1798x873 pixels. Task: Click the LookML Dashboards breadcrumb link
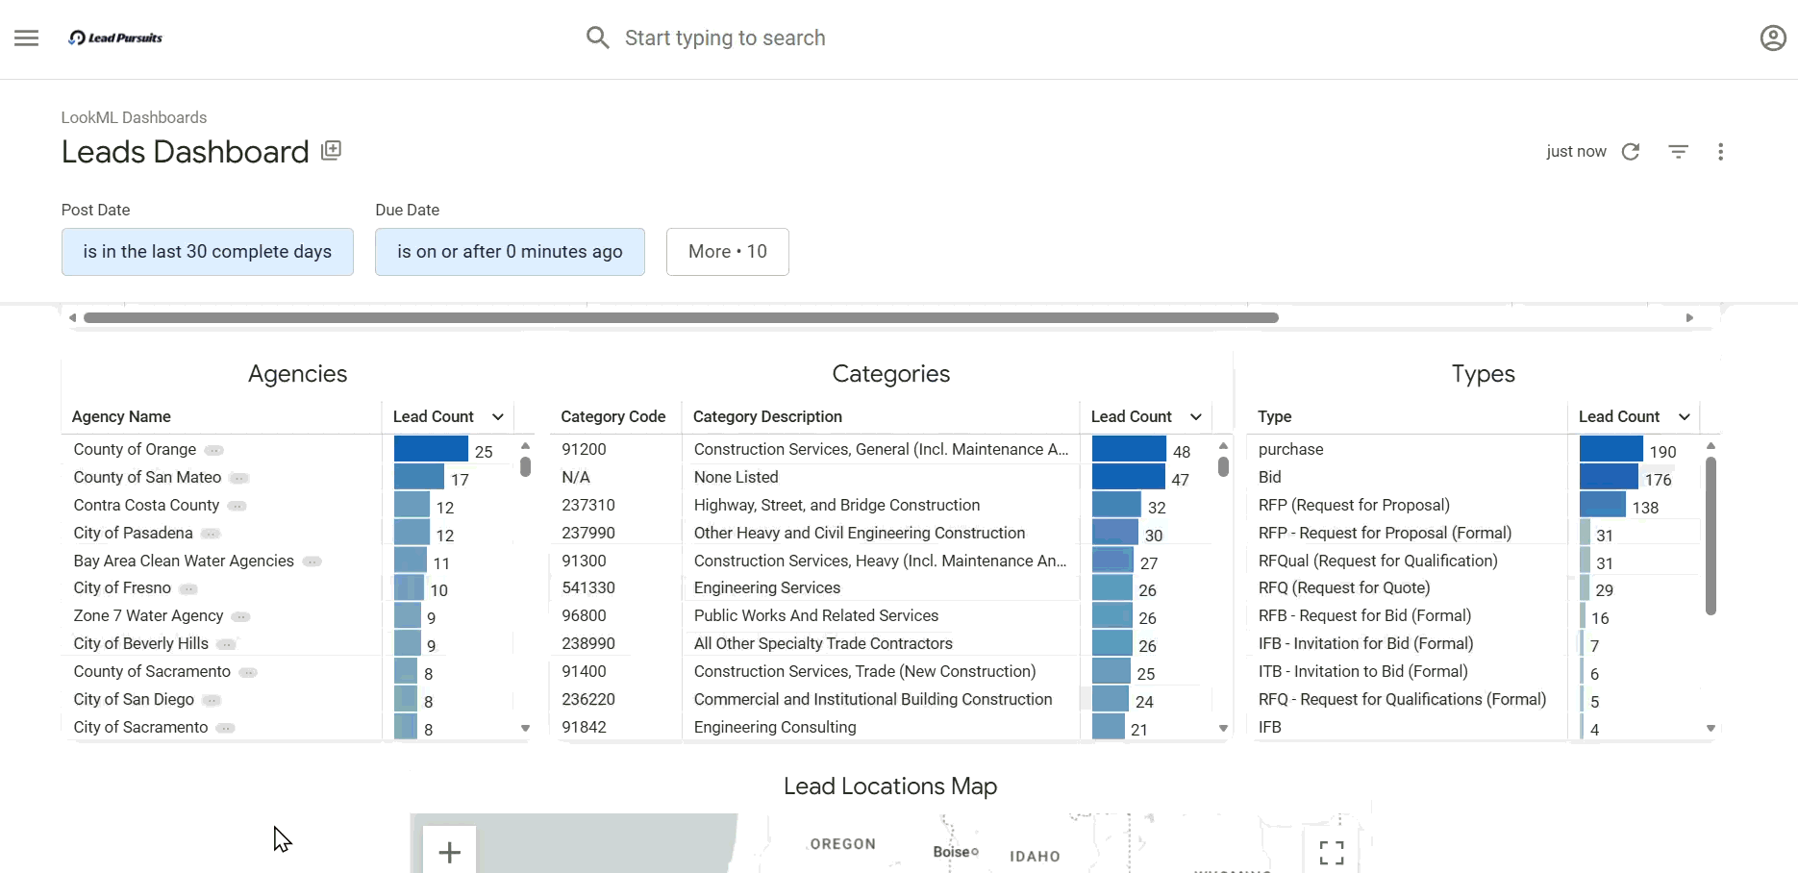pyautogui.click(x=134, y=117)
